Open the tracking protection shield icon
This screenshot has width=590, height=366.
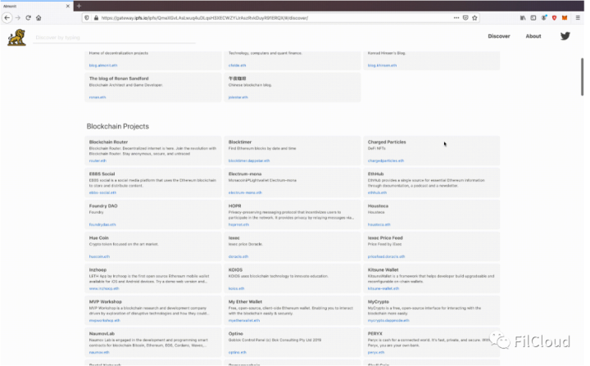pos(87,18)
